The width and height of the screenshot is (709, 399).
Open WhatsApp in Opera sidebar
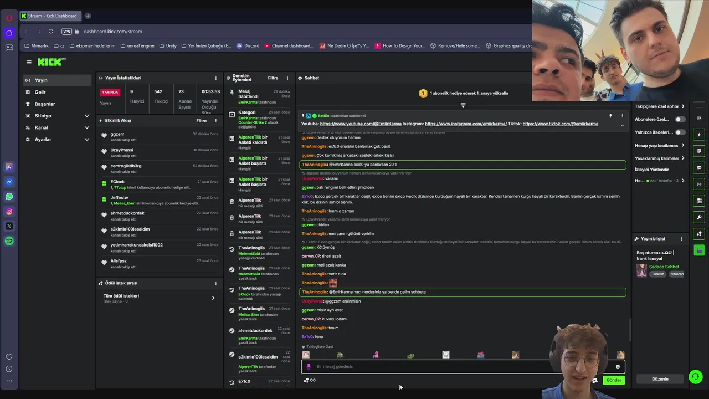coord(9,197)
